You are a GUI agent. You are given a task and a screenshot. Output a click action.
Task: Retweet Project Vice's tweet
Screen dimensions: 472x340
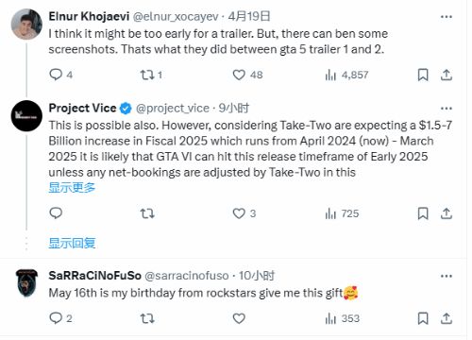click(147, 213)
